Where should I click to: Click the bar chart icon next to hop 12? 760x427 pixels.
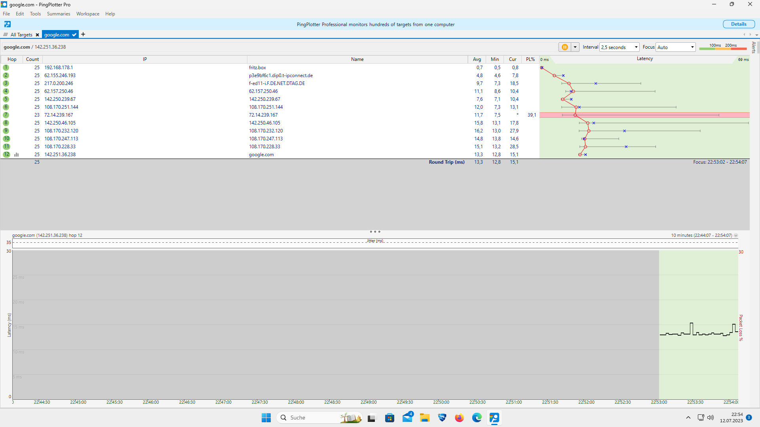[x=17, y=155]
